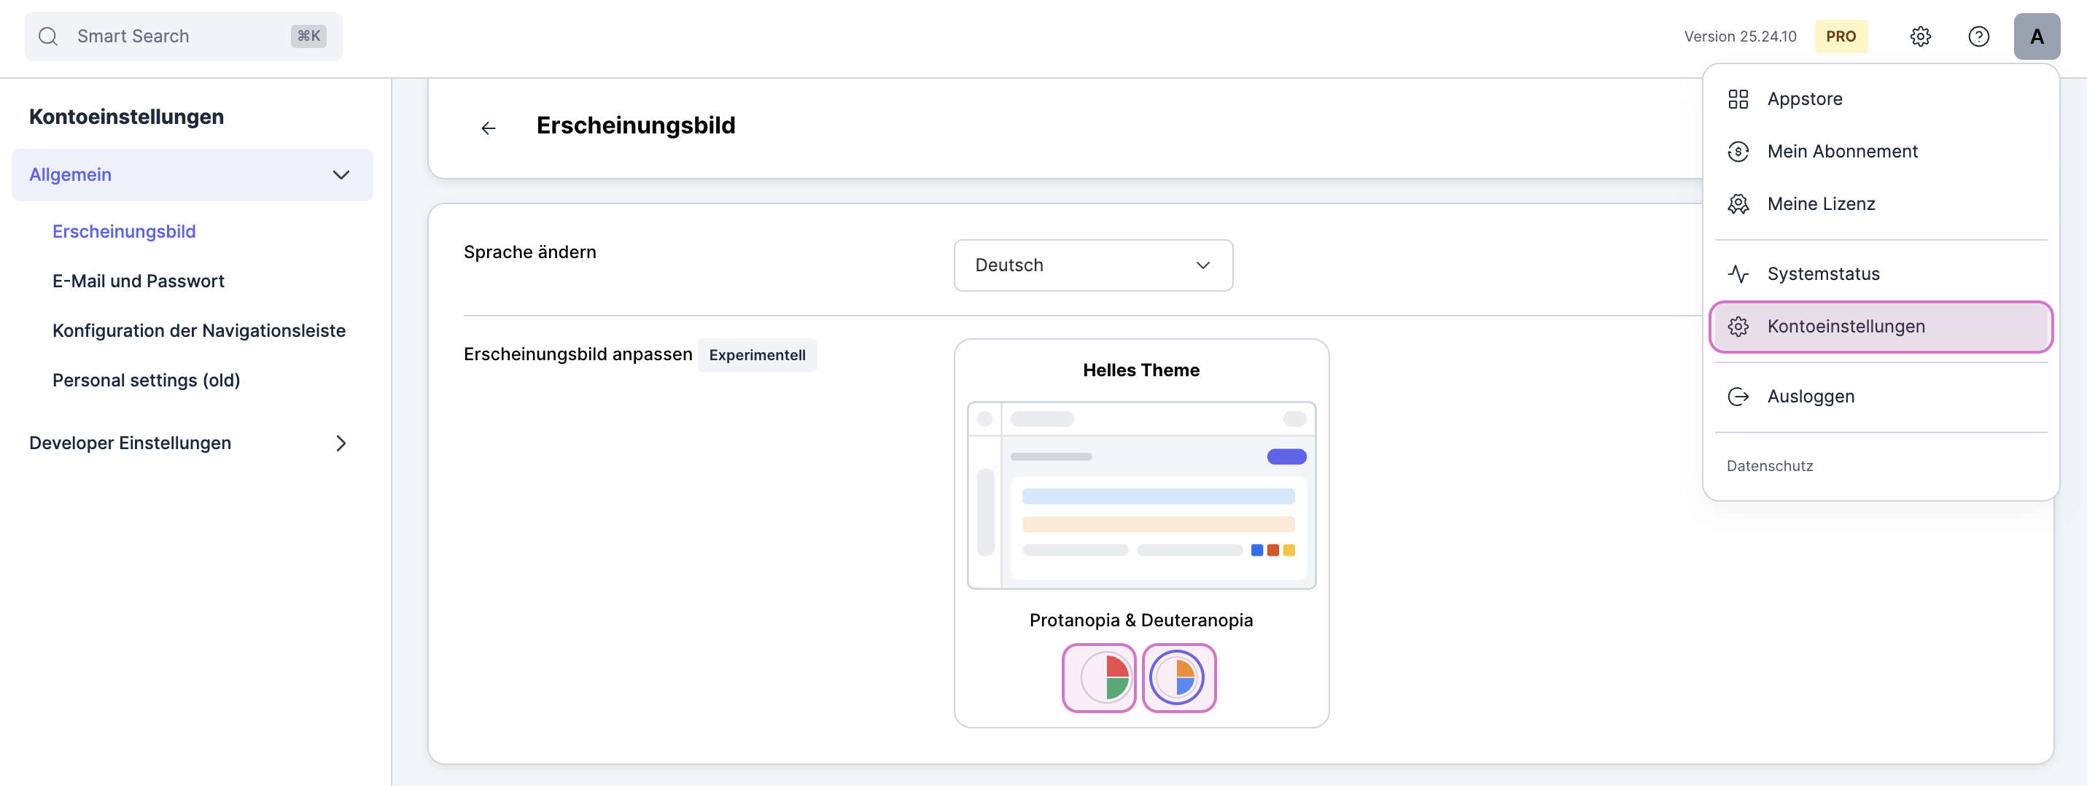Select the red-green color blindness palette option
Screen dimensions: 2087x786
coord(1099,677)
